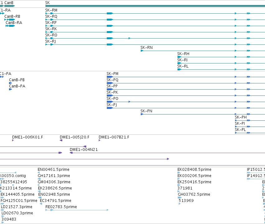Click the SK-PP protein label

click(112, 86)
